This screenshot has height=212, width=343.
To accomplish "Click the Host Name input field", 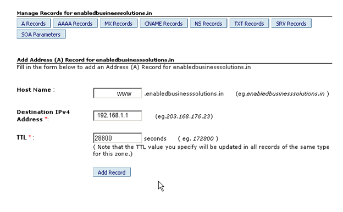I will tap(118, 93).
